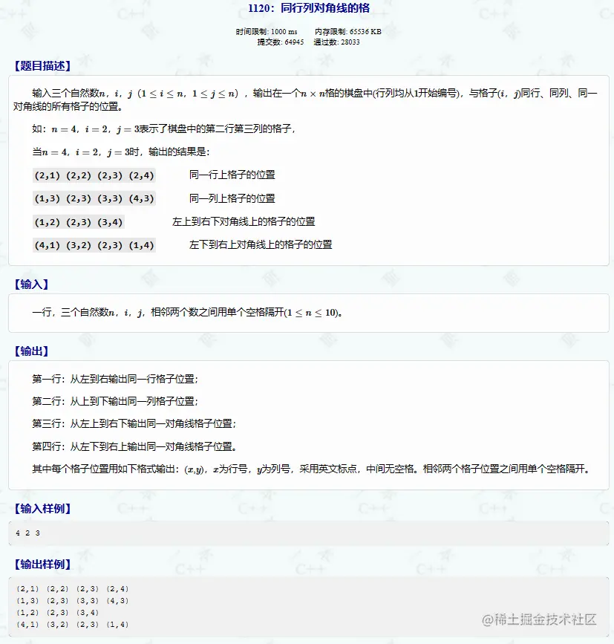Click the "提交数: 64945" value
The image size is (614, 644).
tap(281, 42)
